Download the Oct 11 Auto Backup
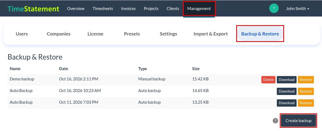The height and width of the screenshot is (131, 322). (x=287, y=103)
